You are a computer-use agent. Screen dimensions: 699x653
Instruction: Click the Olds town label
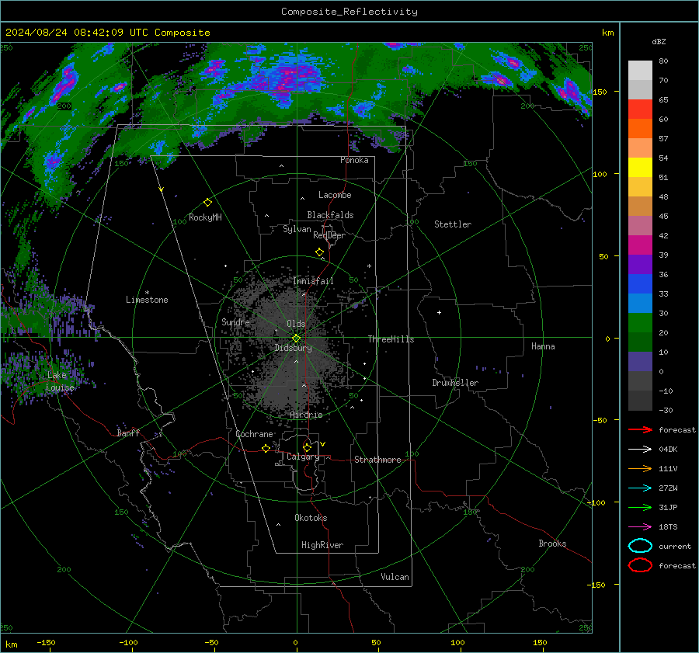point(296,324)
